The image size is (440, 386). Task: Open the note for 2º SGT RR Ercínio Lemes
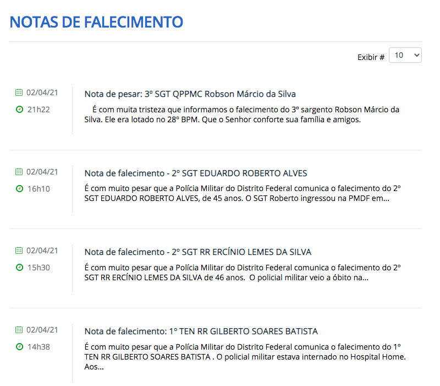coord(197,252)
